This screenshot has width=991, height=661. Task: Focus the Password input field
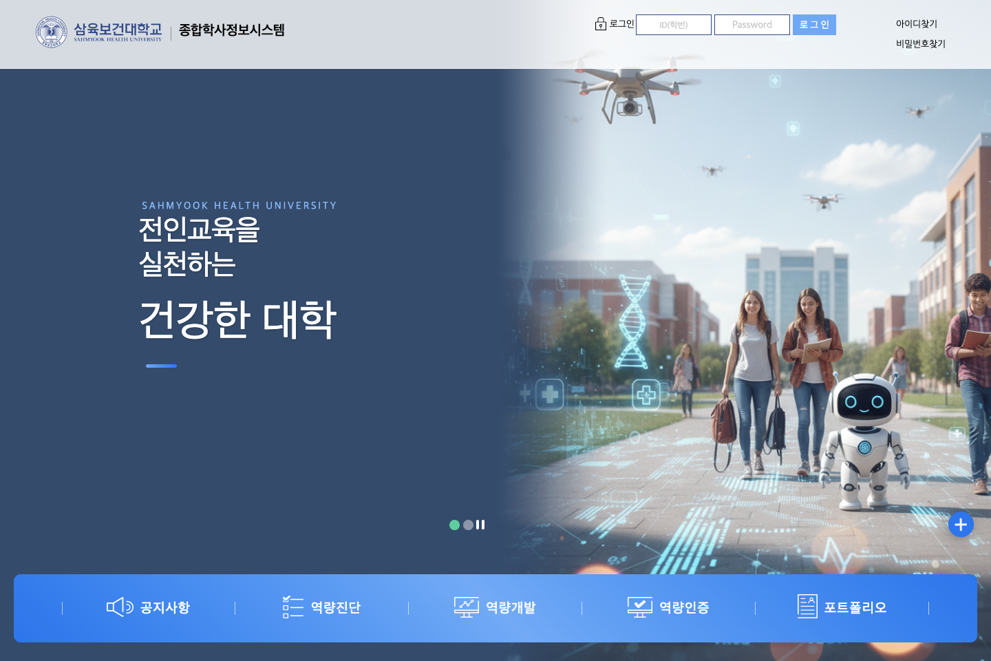point(752,25)
